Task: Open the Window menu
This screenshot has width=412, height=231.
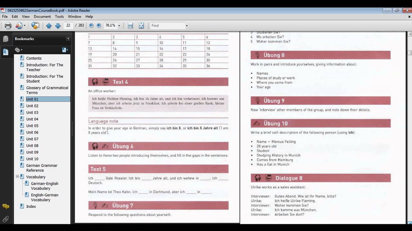Action: (x=74, y=16)
